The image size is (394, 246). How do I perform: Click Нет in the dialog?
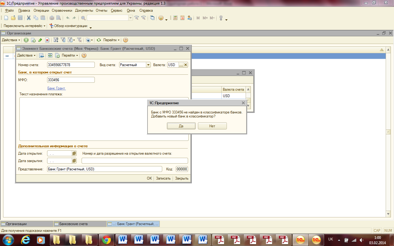tap(212, 126)
